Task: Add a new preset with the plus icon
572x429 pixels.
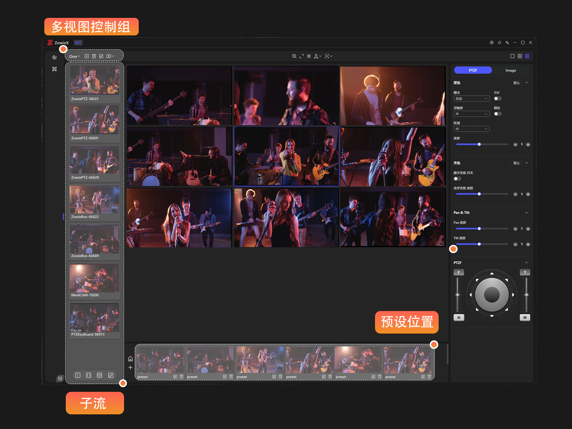Action: [x=130, y=368]
